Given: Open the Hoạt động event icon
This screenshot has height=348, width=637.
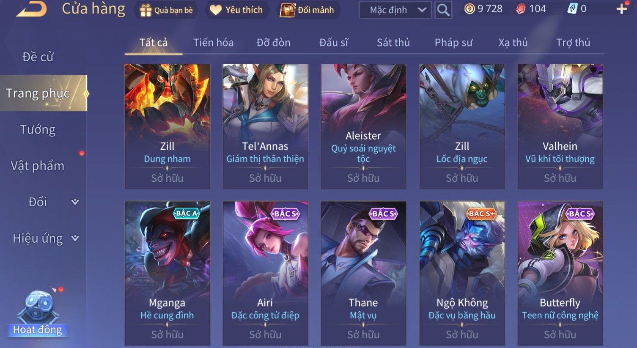Looking at the screenshot, I should tap(38, 313).
